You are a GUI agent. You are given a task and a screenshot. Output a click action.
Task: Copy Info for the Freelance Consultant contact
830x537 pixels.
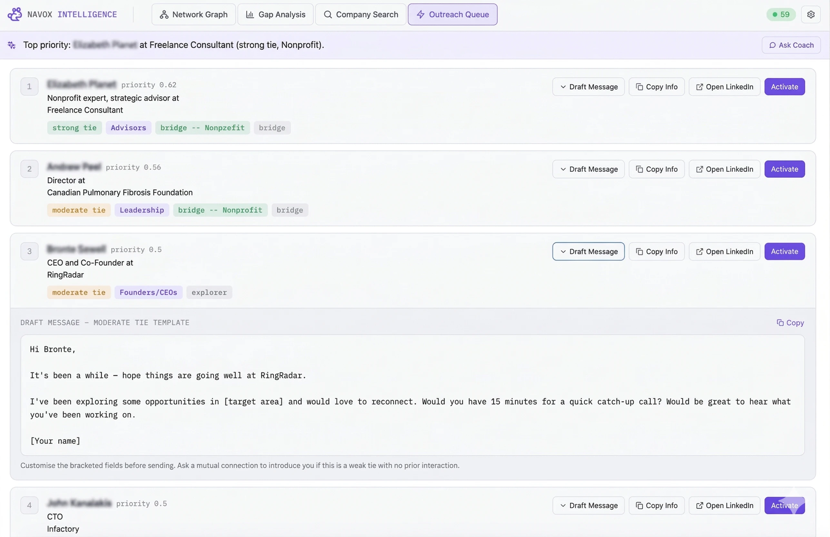[656, 87]
